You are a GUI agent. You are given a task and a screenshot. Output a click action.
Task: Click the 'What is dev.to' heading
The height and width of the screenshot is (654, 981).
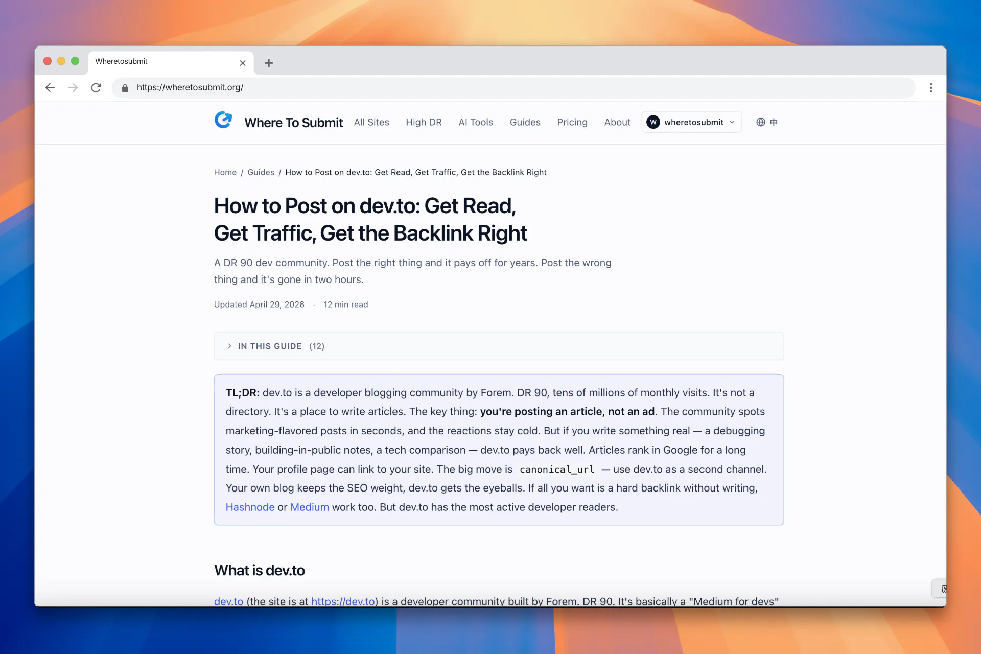pyautogui.click(x=260, y=570)
